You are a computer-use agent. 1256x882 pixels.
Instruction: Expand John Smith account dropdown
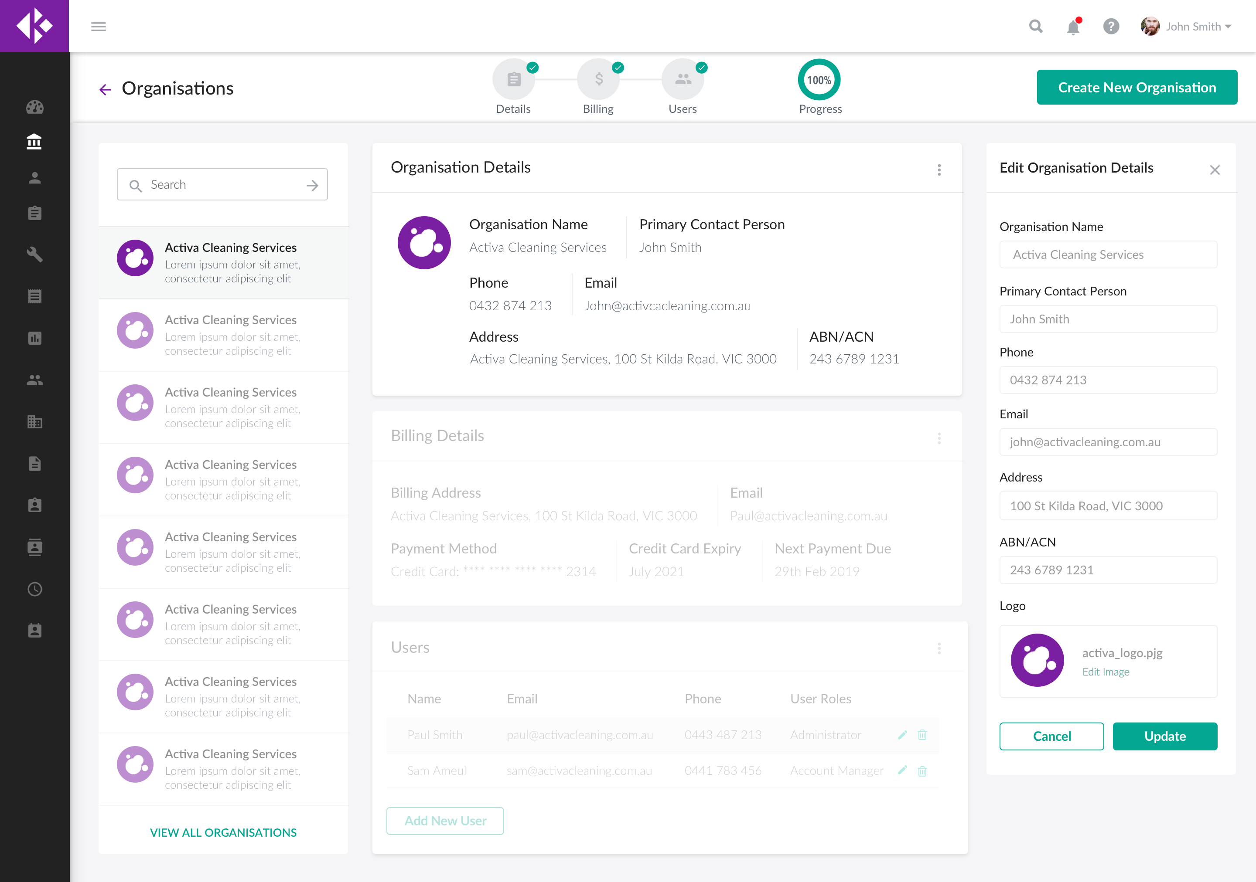[x=1198, y=26]
